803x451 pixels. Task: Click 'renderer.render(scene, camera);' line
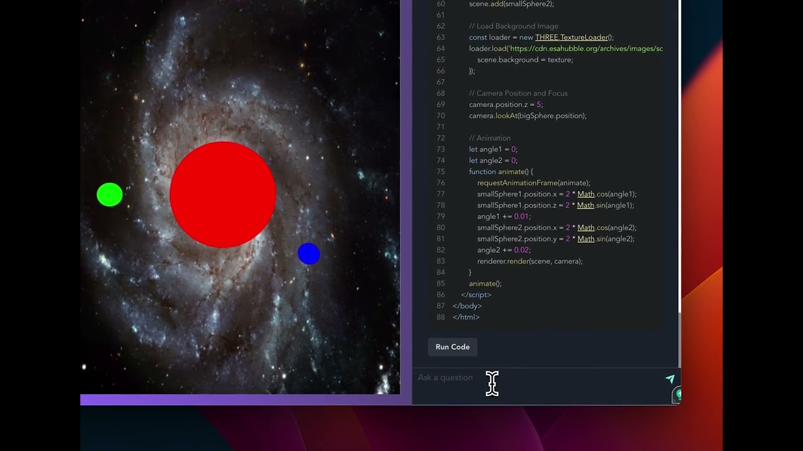[x=529, y=261]
